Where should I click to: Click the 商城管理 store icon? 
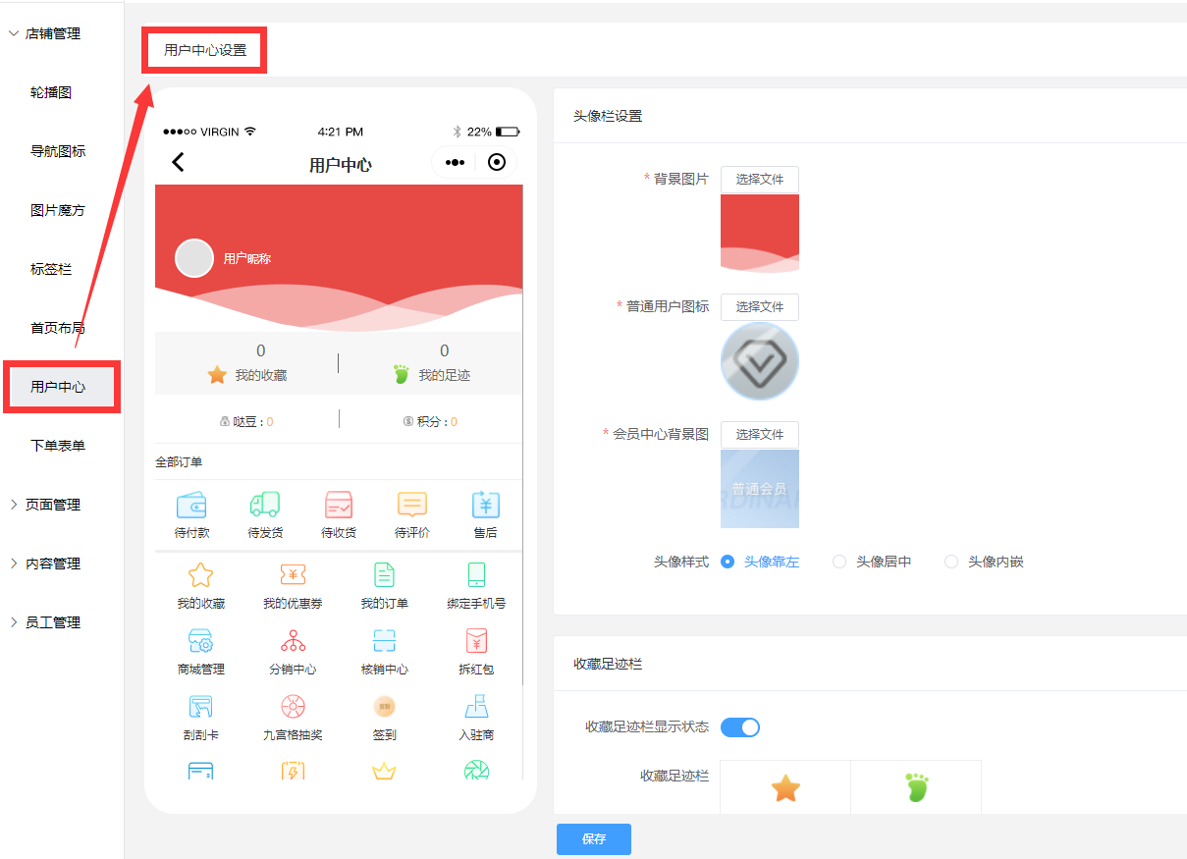click(200, 641)
